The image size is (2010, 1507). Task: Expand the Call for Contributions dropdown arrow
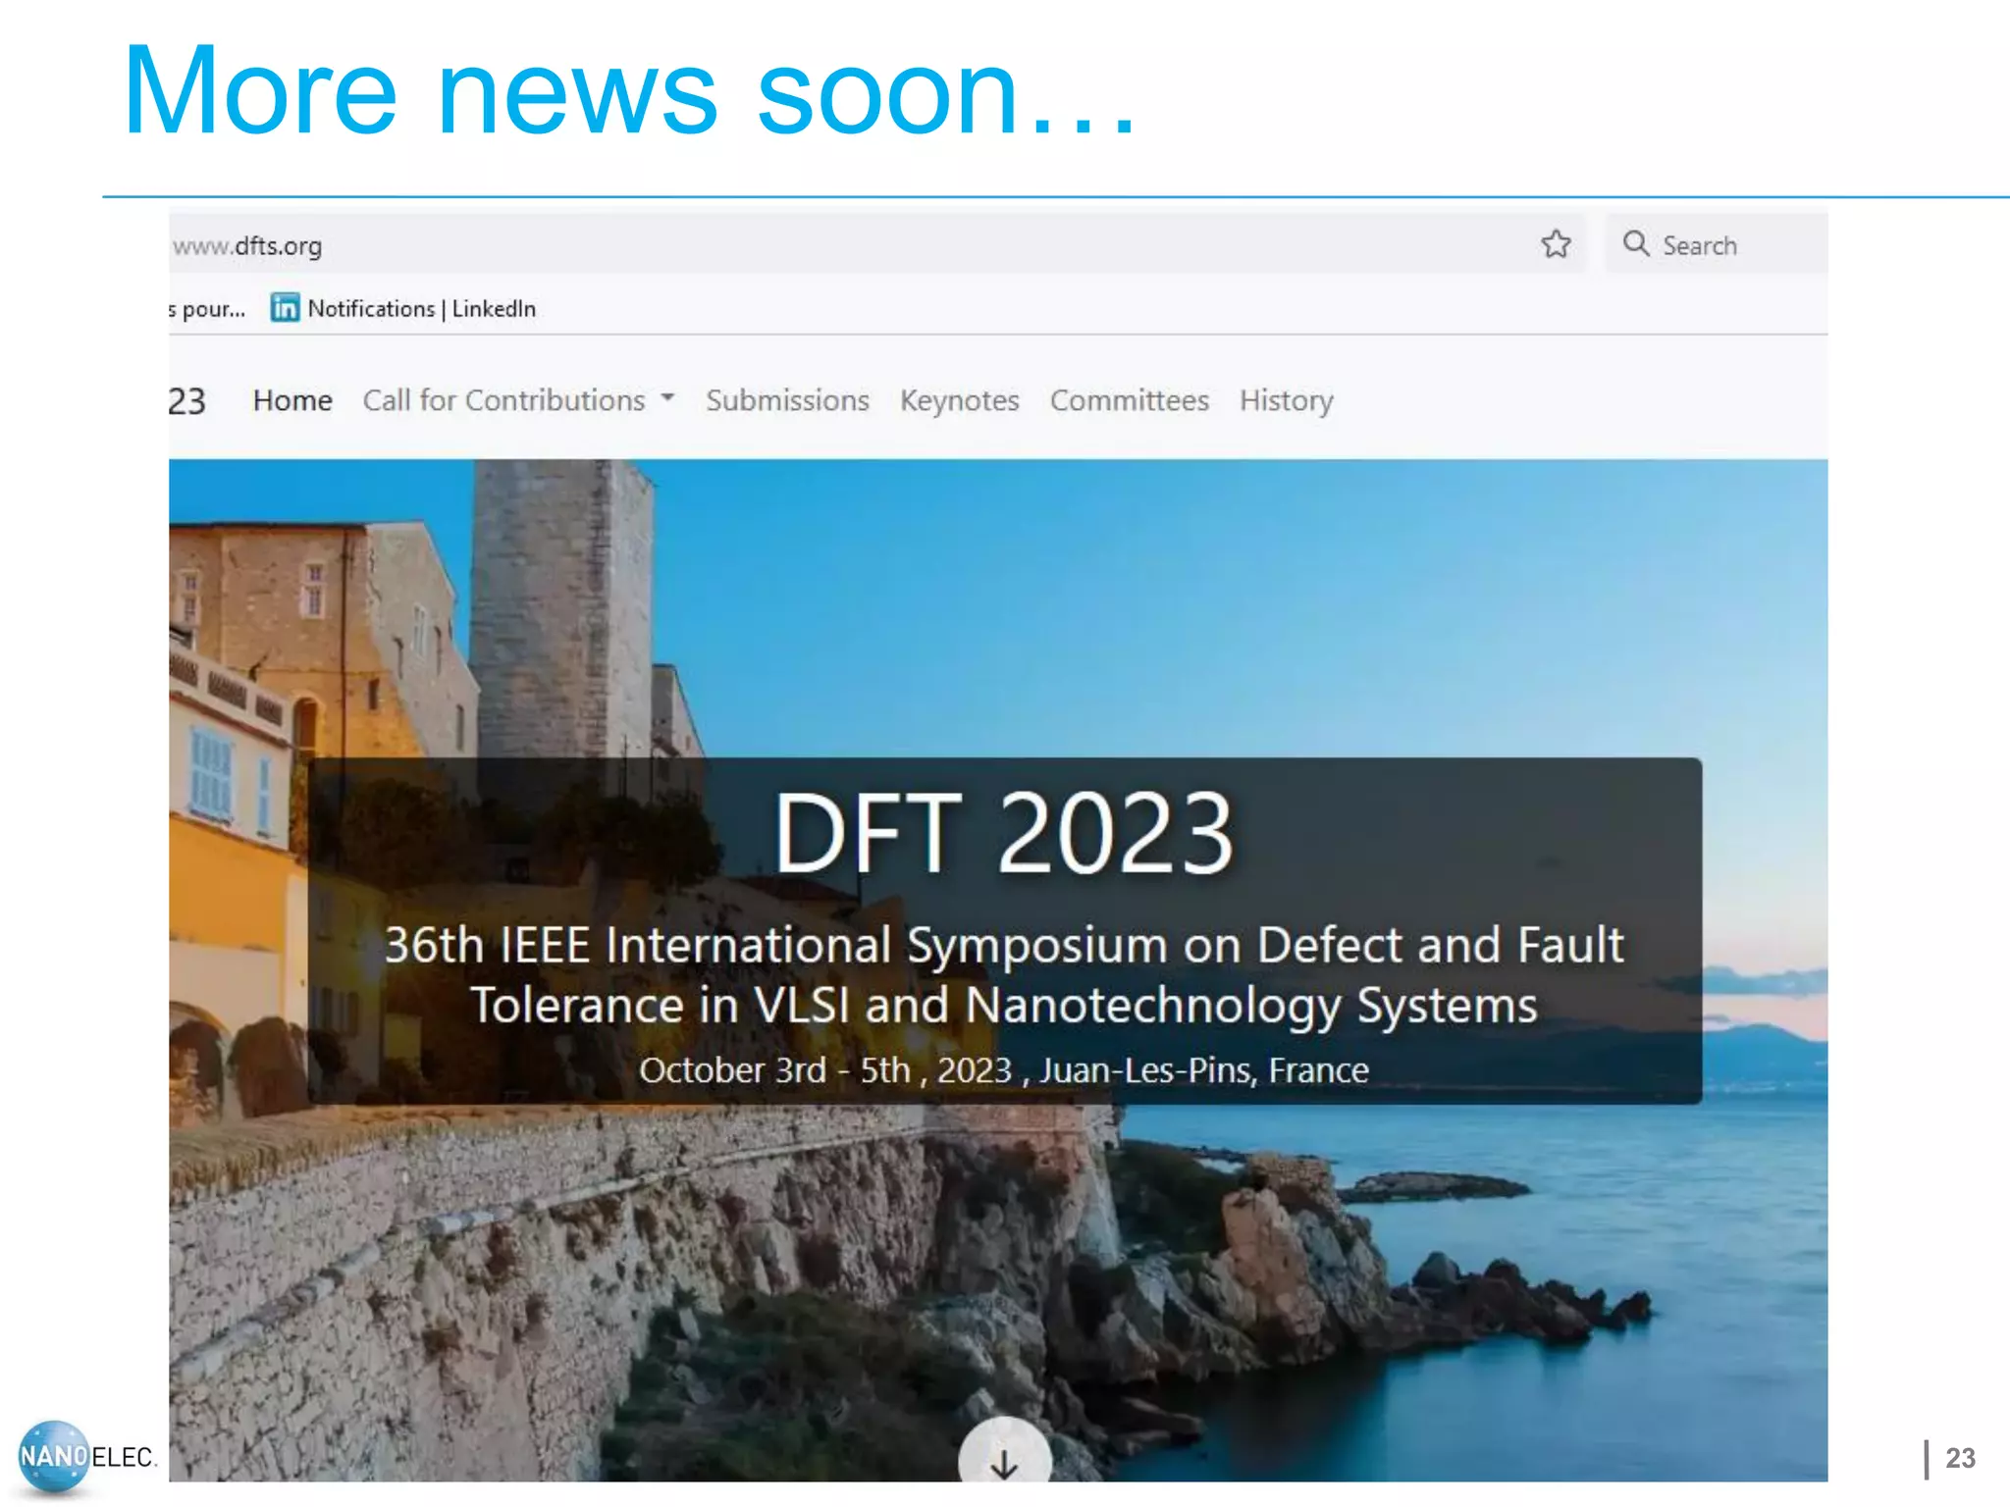(x=667, y=397)
